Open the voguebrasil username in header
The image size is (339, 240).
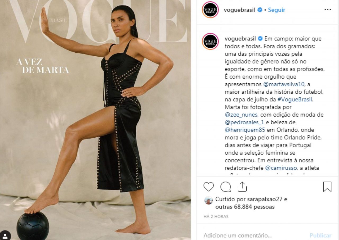(x=239, y=10)
